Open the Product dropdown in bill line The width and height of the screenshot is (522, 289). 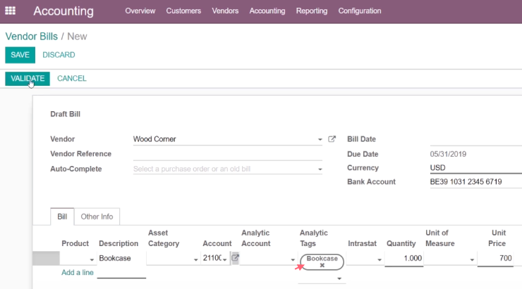pyautogui.click(x=92, y=259)
